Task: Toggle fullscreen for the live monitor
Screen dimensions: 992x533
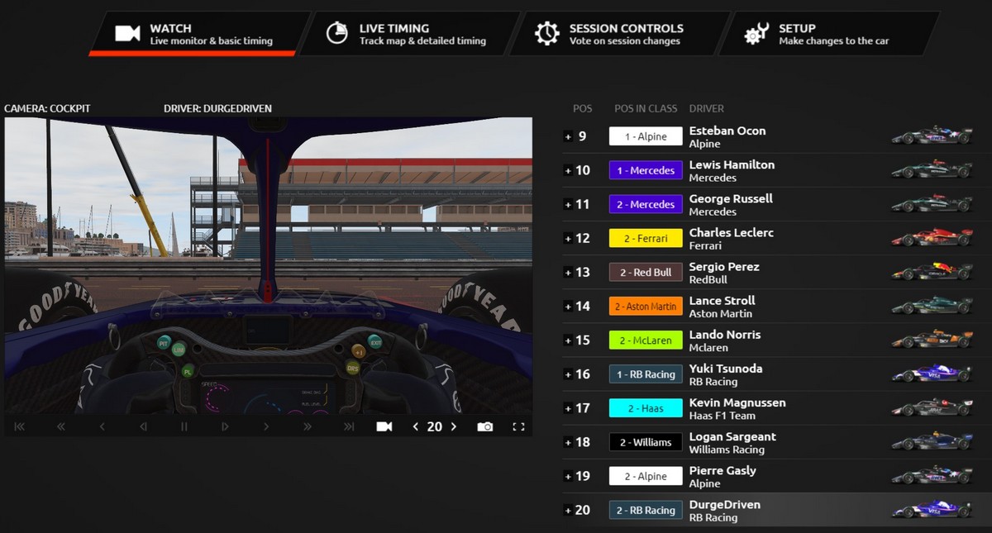Action: point(519,426)
